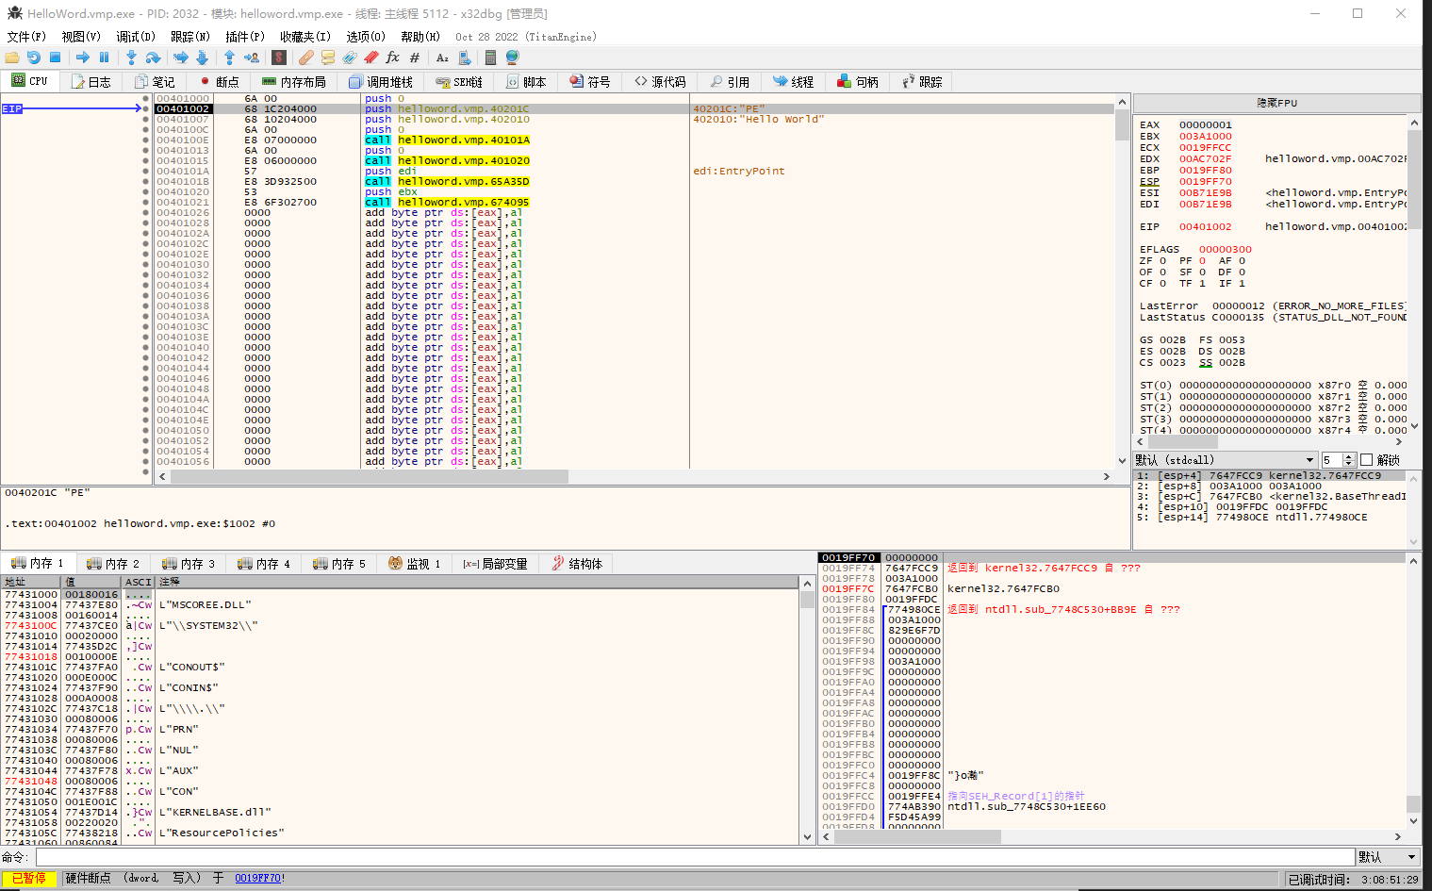Open Patches with the bandage icon
The image size is (1432, 891).
[305, 58]
